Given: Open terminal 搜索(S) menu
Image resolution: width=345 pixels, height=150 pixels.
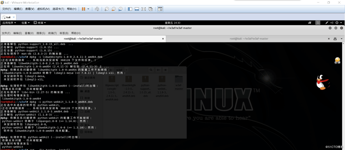Looking at the screenshot, I should pos(41,33).
